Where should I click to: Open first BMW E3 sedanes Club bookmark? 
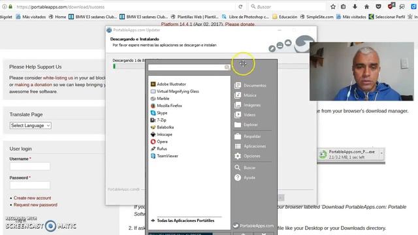(93, 17)
